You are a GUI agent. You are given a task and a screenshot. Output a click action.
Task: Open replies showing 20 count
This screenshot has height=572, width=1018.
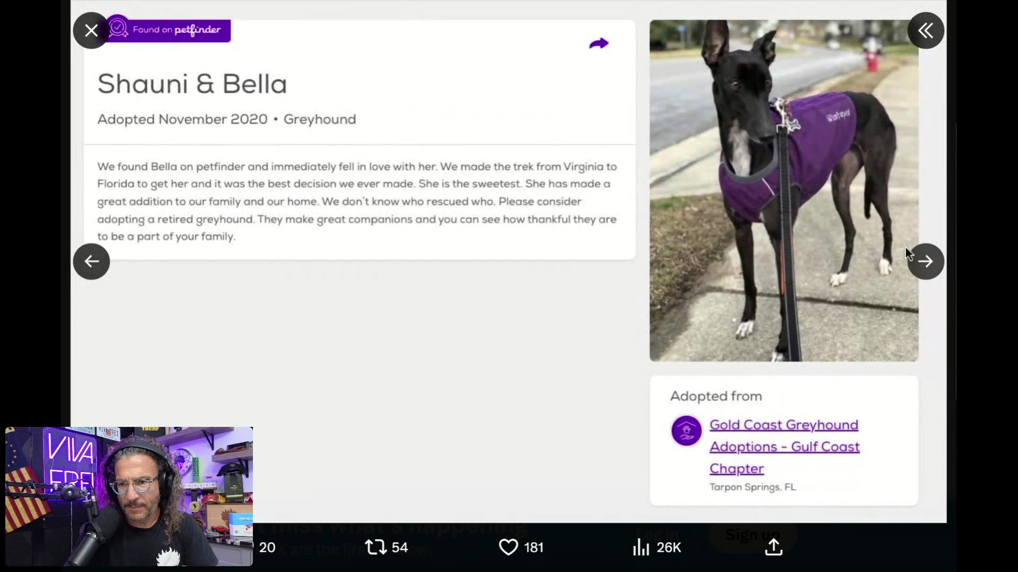tap(267, 548)
